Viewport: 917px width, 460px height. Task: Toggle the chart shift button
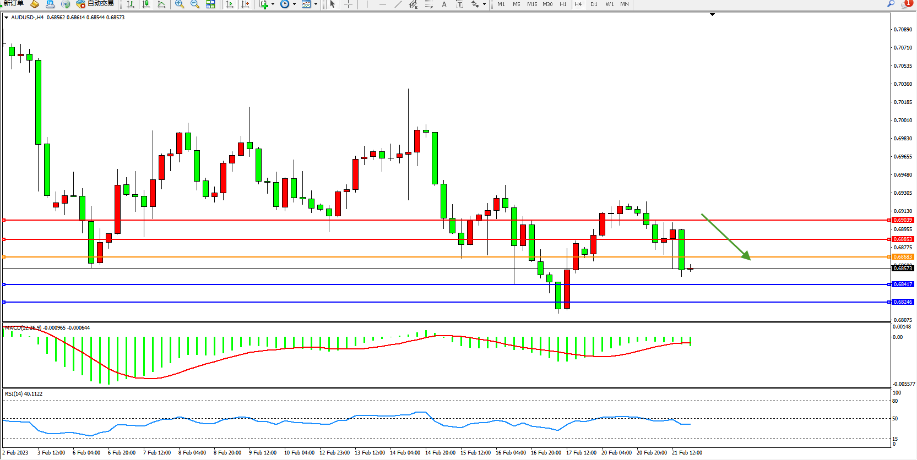point(245,4)
